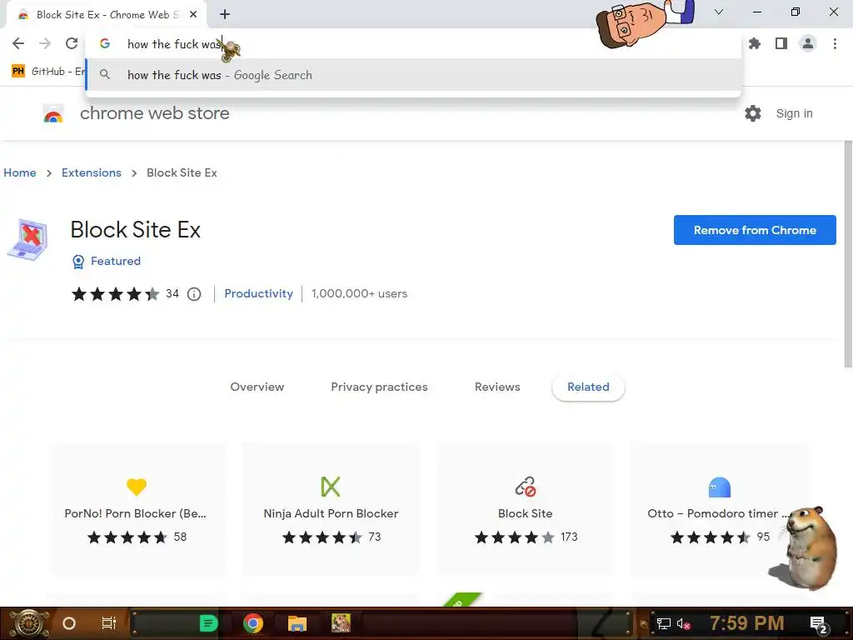This screenshot has width=853, height=640.
Task: Click the Sign in link
Action: click(x=794, y=113)
